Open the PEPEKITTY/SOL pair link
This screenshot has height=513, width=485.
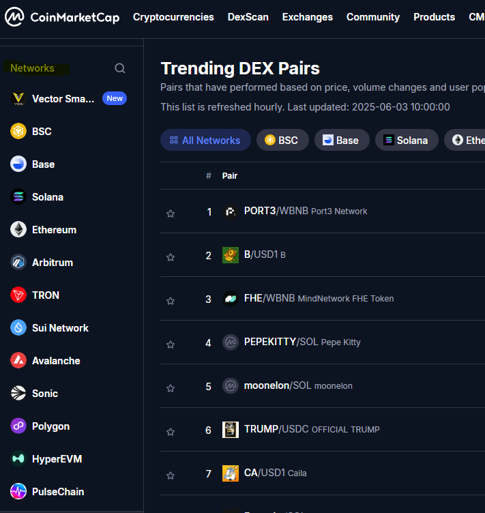point(302,342)
